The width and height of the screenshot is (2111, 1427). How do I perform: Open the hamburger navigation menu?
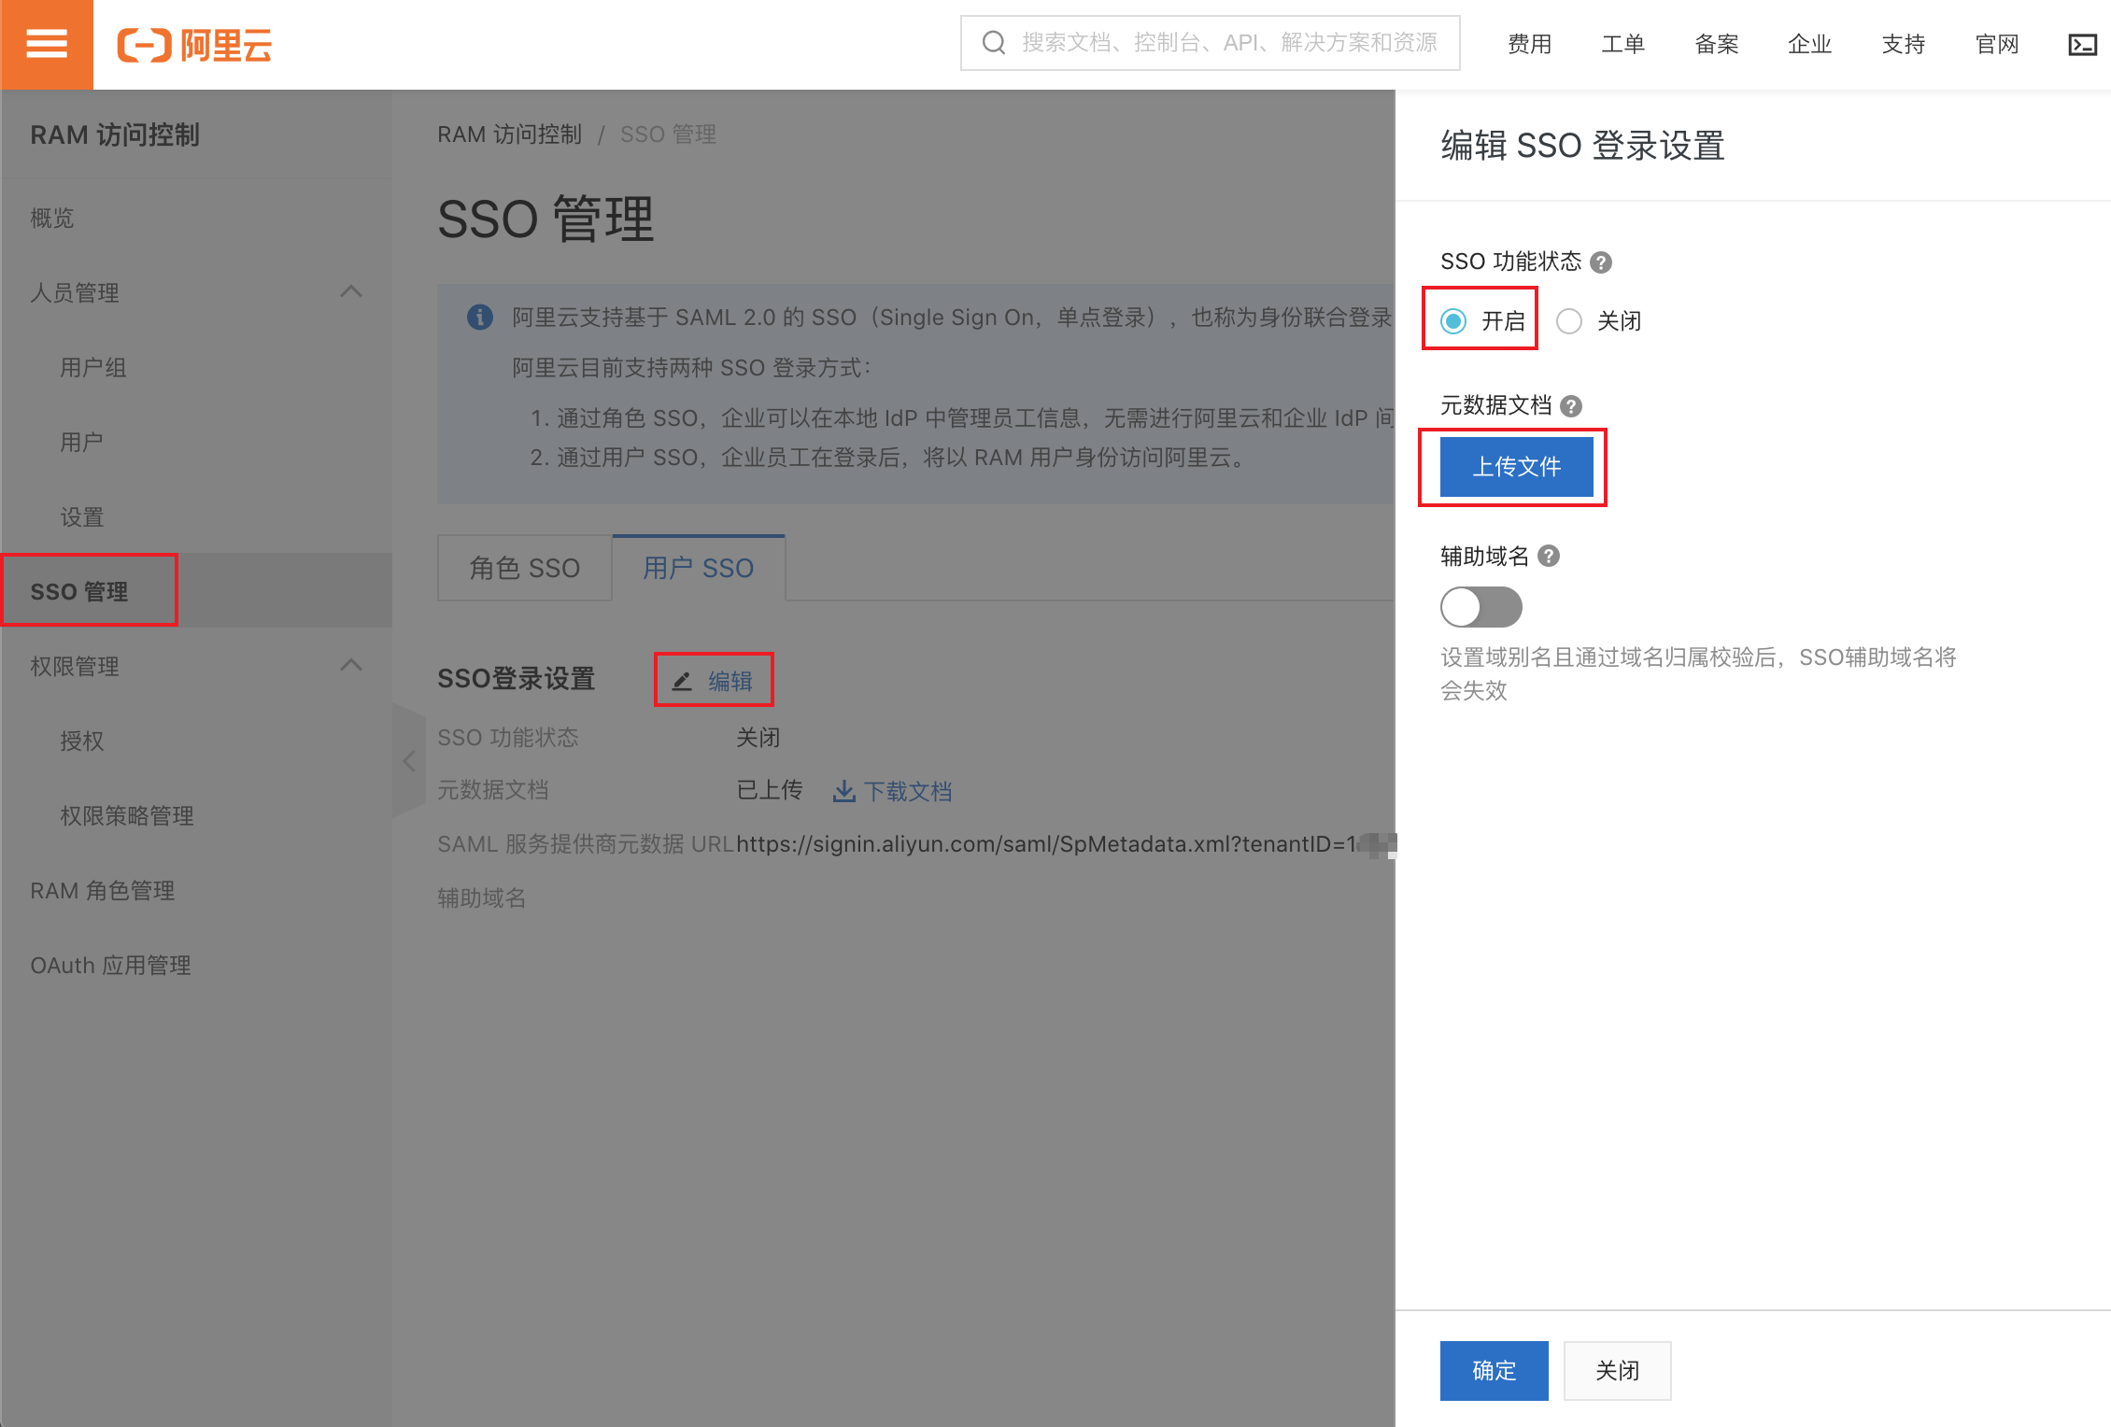[47, 44]
